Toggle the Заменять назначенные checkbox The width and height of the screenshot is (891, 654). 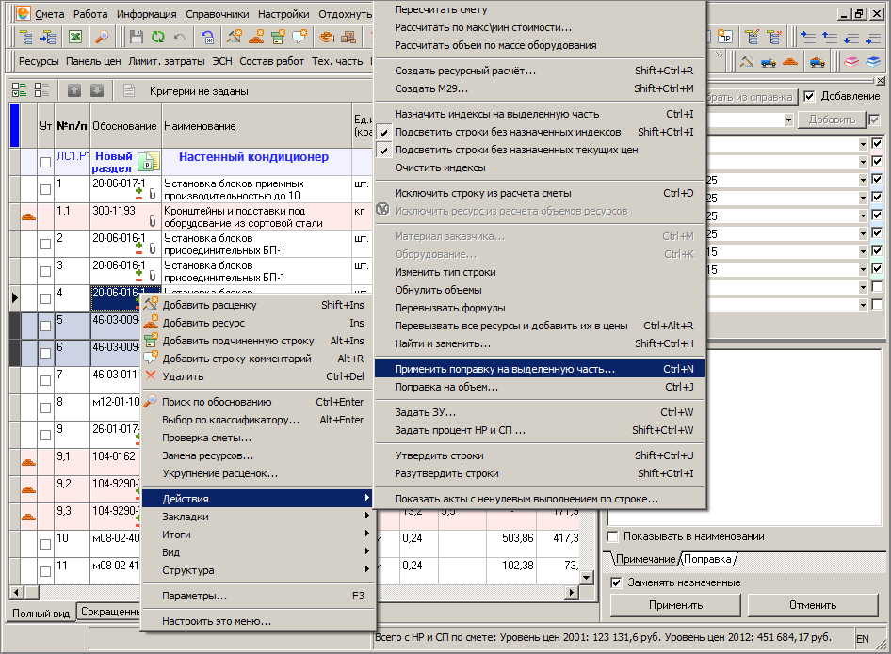pos(616,582)
